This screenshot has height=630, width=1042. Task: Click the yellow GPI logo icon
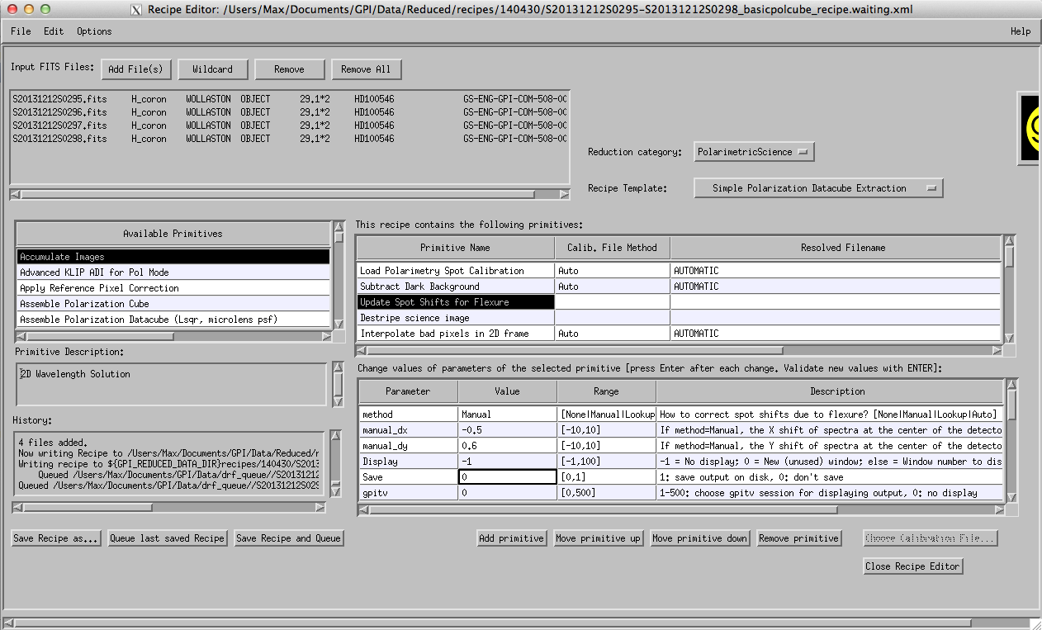[1030, 128]
